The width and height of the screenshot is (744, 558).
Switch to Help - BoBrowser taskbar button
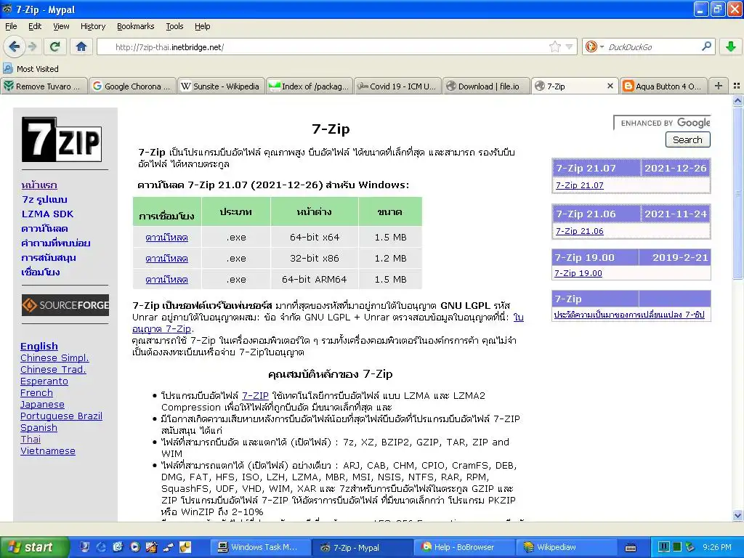[x=463, y=547]
